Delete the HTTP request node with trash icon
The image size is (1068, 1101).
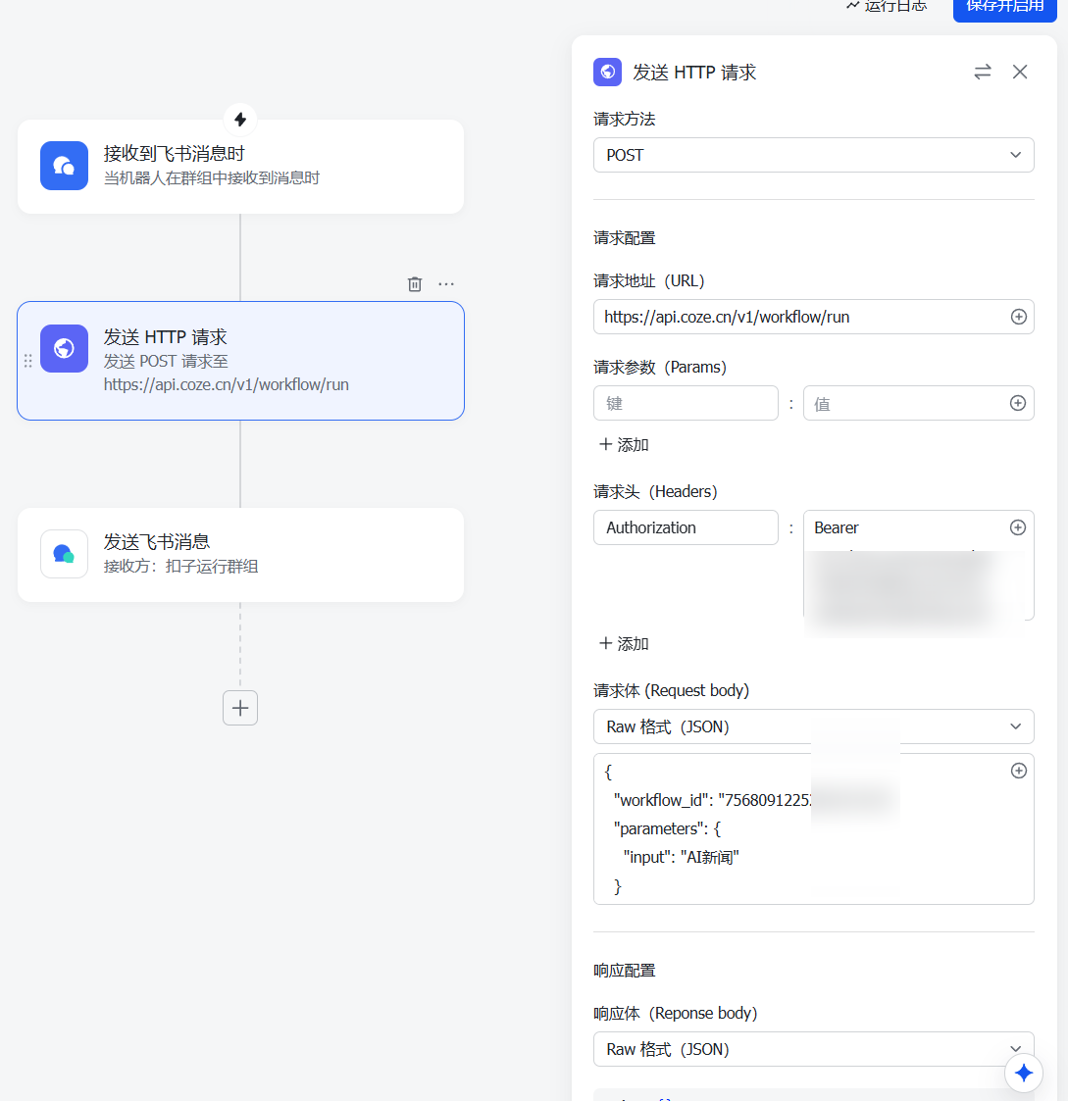click(415, 284)
